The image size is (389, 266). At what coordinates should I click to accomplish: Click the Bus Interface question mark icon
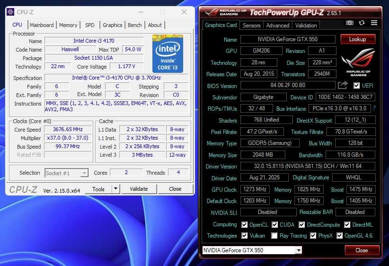point(374,108)
